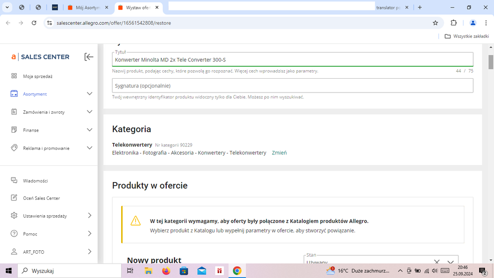Expand the Finanse menu chevron

point(90,130)
